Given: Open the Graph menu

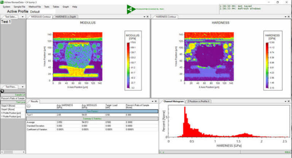Looking at the screenshot, I should tap(66, 6).
